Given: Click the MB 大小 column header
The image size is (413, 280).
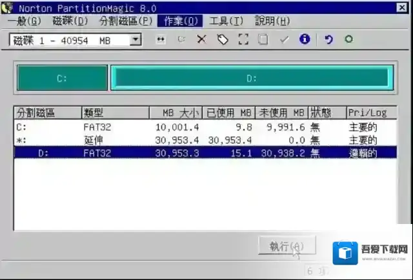Looking at the screenshot, I should 176,113.
